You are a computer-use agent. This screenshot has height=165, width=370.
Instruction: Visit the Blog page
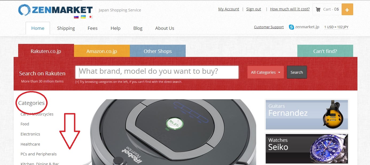[x=138, y=28]
